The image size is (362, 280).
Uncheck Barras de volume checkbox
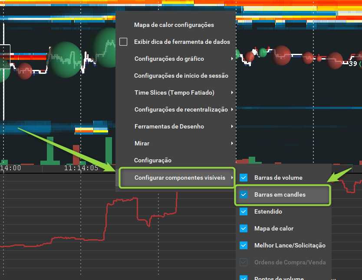[244, 178]
